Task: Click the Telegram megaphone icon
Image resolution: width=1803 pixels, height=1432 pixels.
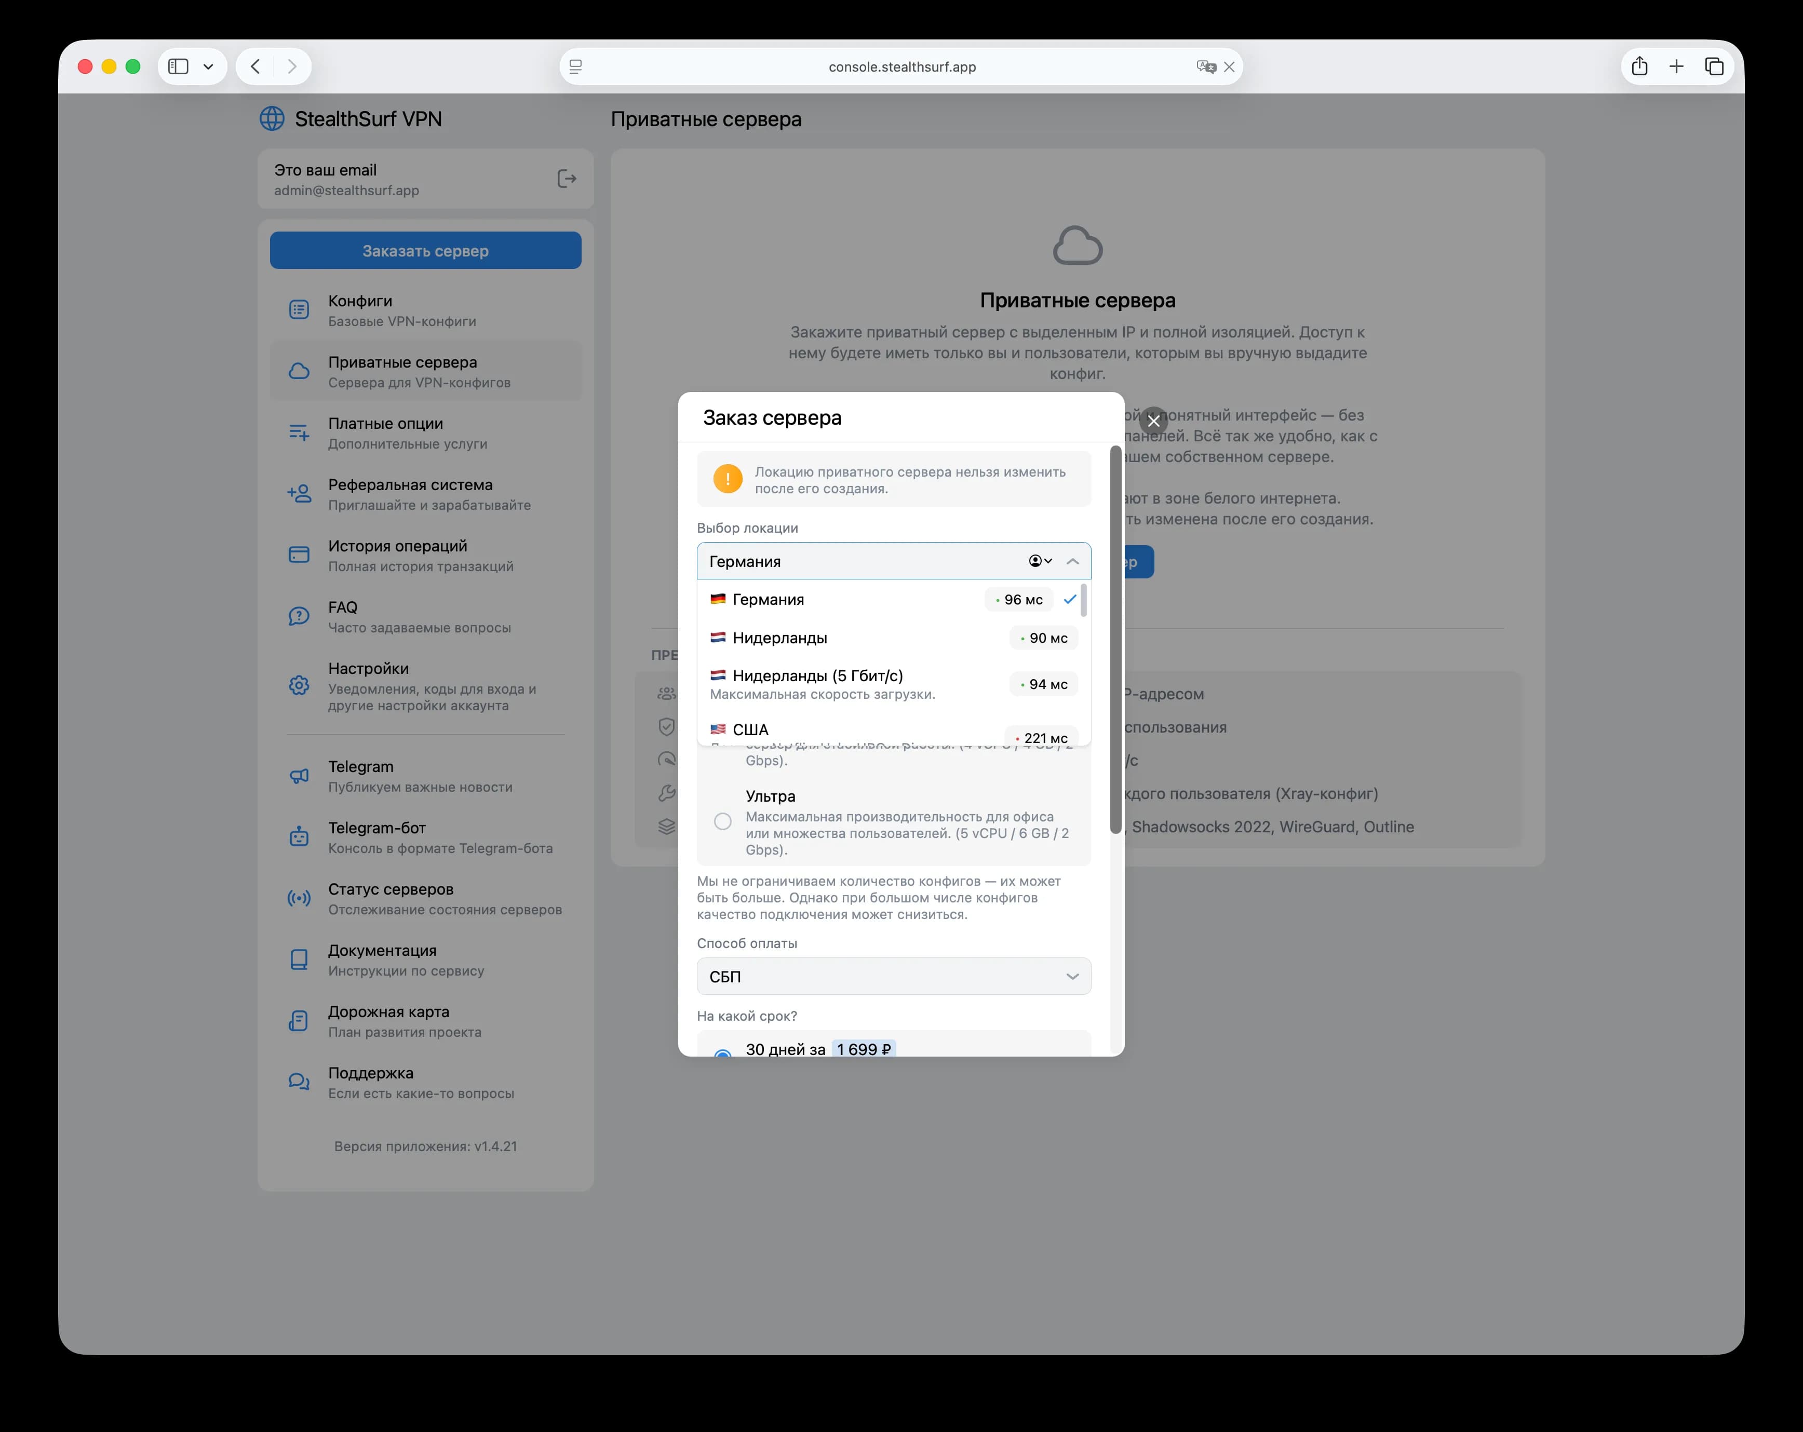Action: click(299, 776)
